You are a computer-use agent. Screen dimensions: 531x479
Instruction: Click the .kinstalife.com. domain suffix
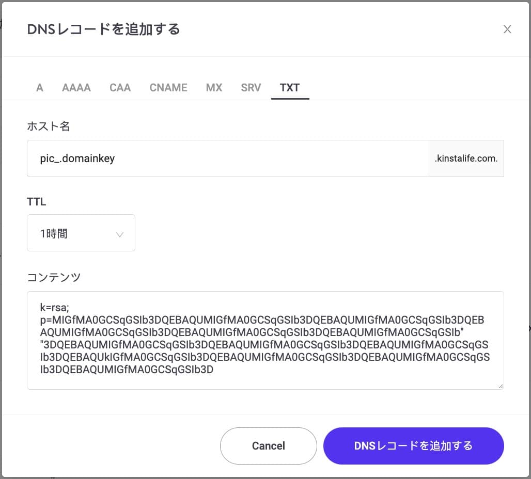click(x=466, y=158)
